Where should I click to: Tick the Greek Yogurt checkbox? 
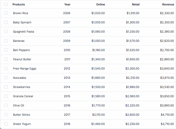pos(6,124)
